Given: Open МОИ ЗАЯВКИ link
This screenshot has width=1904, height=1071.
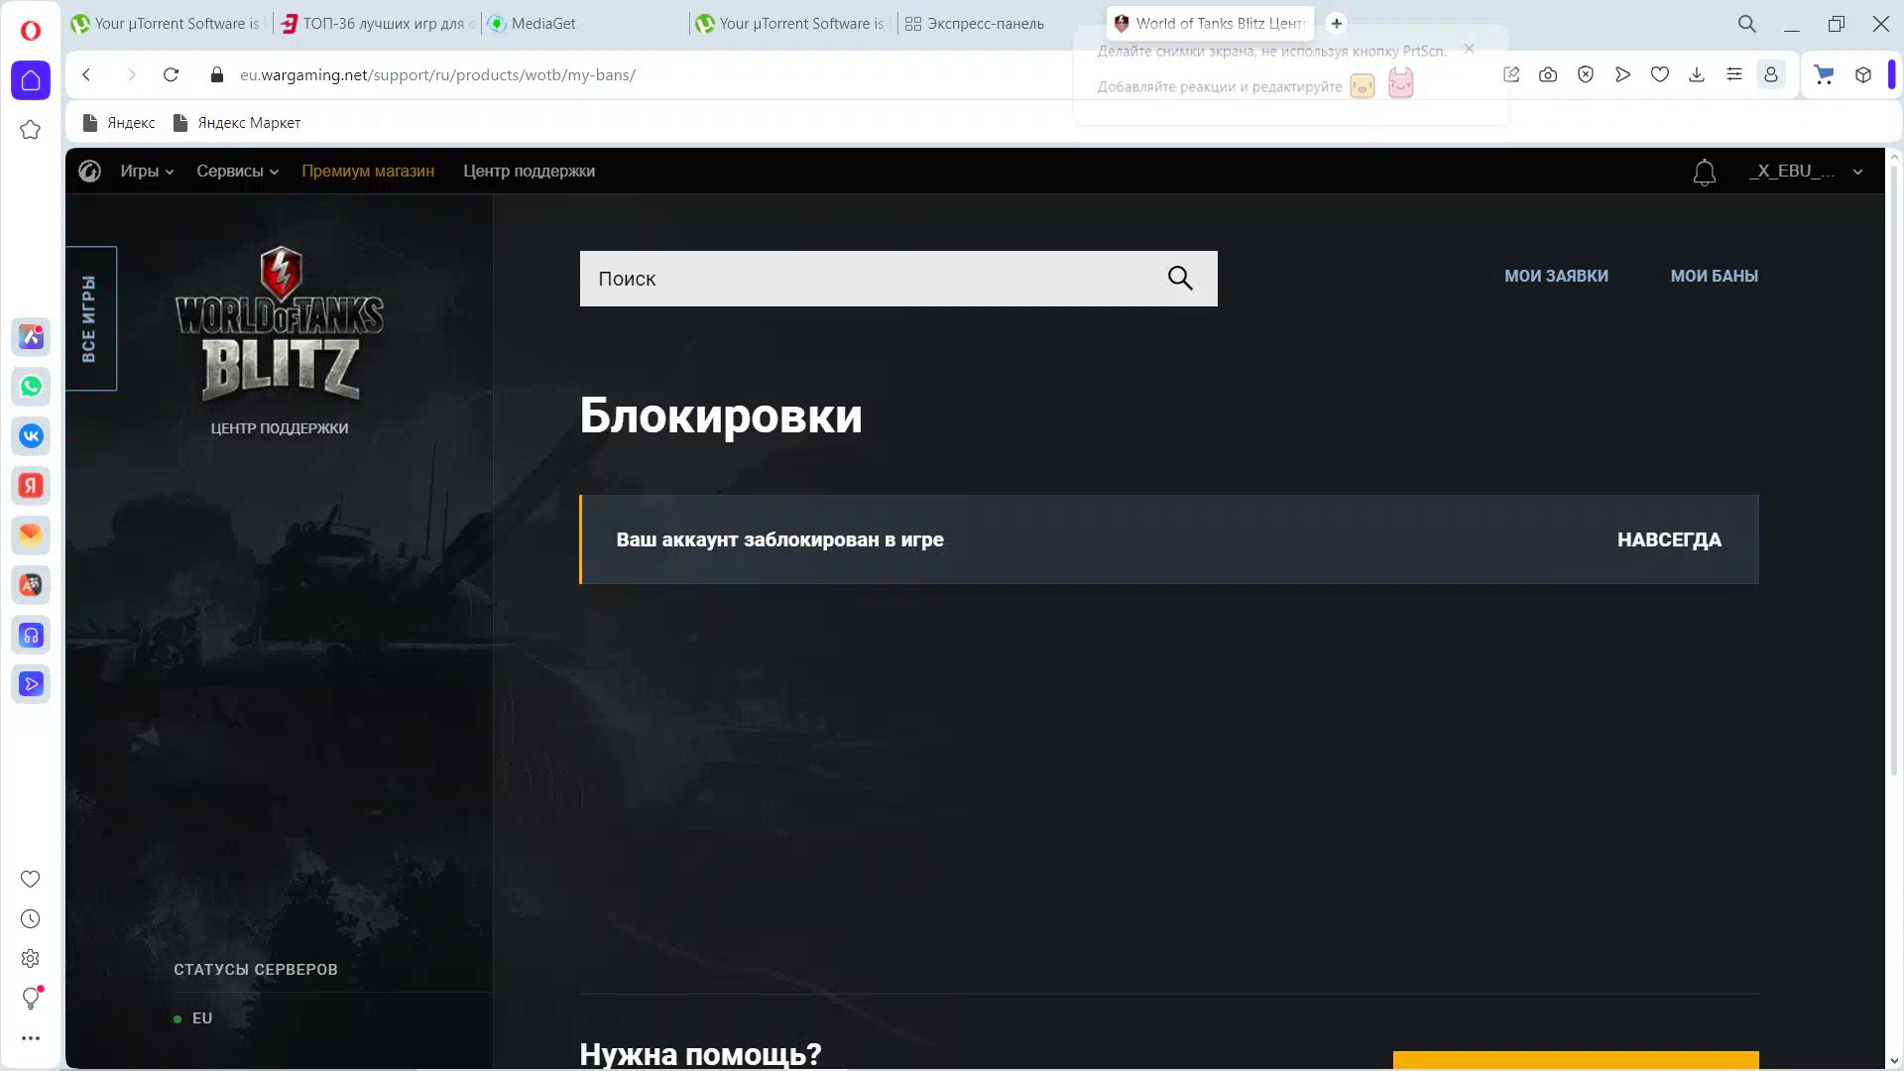Looking at the screenshot, I should point(1556,276).
